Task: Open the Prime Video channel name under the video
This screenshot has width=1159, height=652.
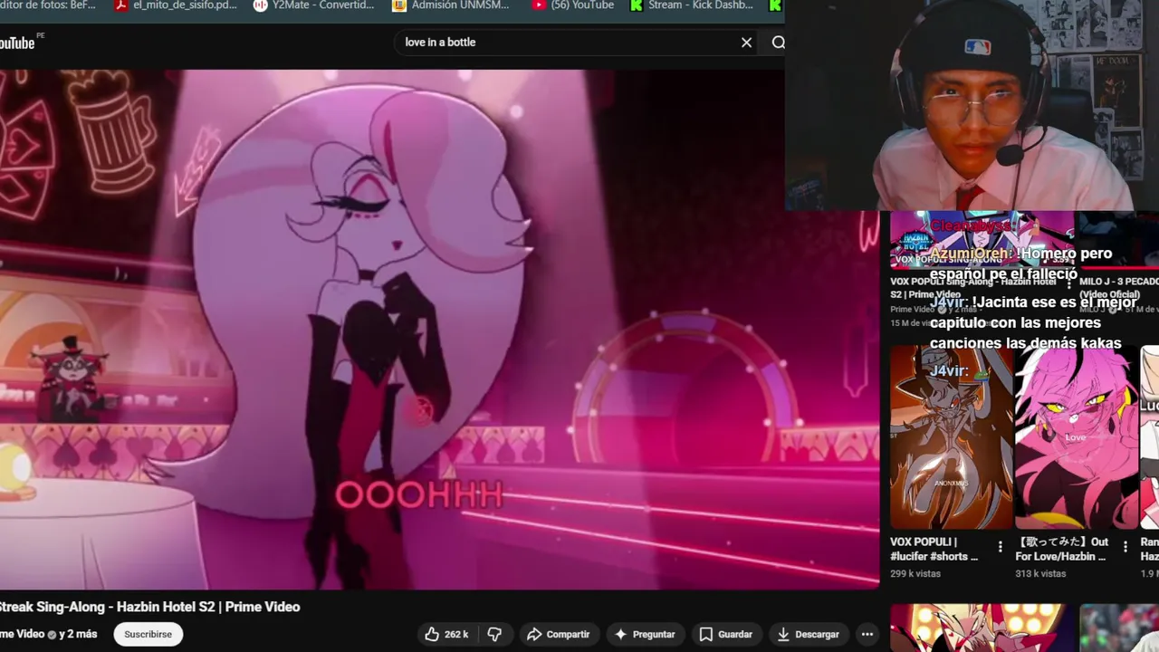Action: point(22,634)
